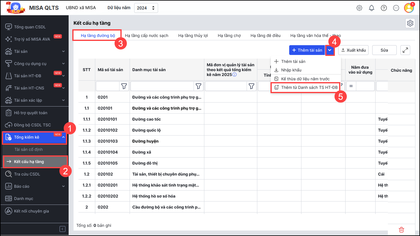Click the Sửa button
Viewport: 420px width, 236px height.
click(x=384, y=50)
